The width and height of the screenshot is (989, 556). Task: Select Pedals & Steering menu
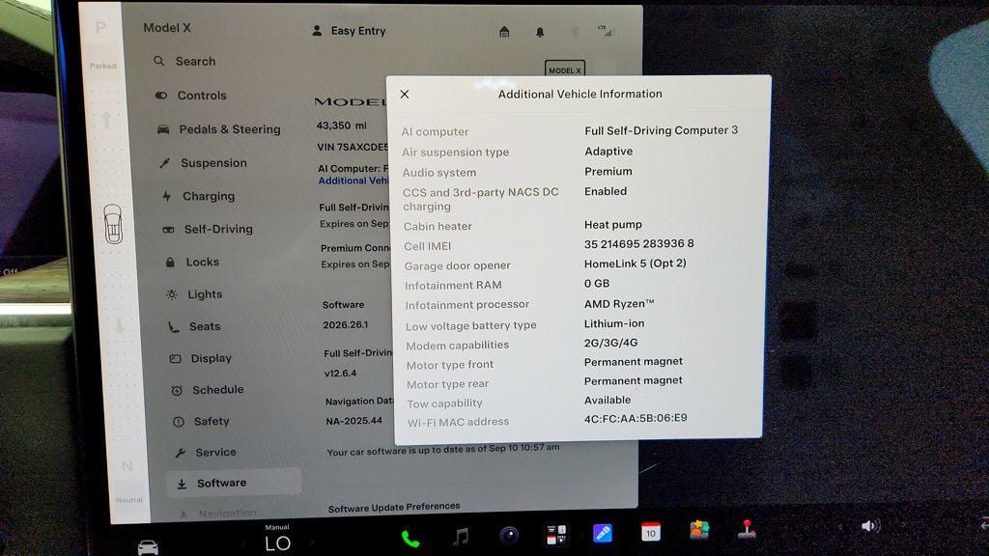point(218,129)
